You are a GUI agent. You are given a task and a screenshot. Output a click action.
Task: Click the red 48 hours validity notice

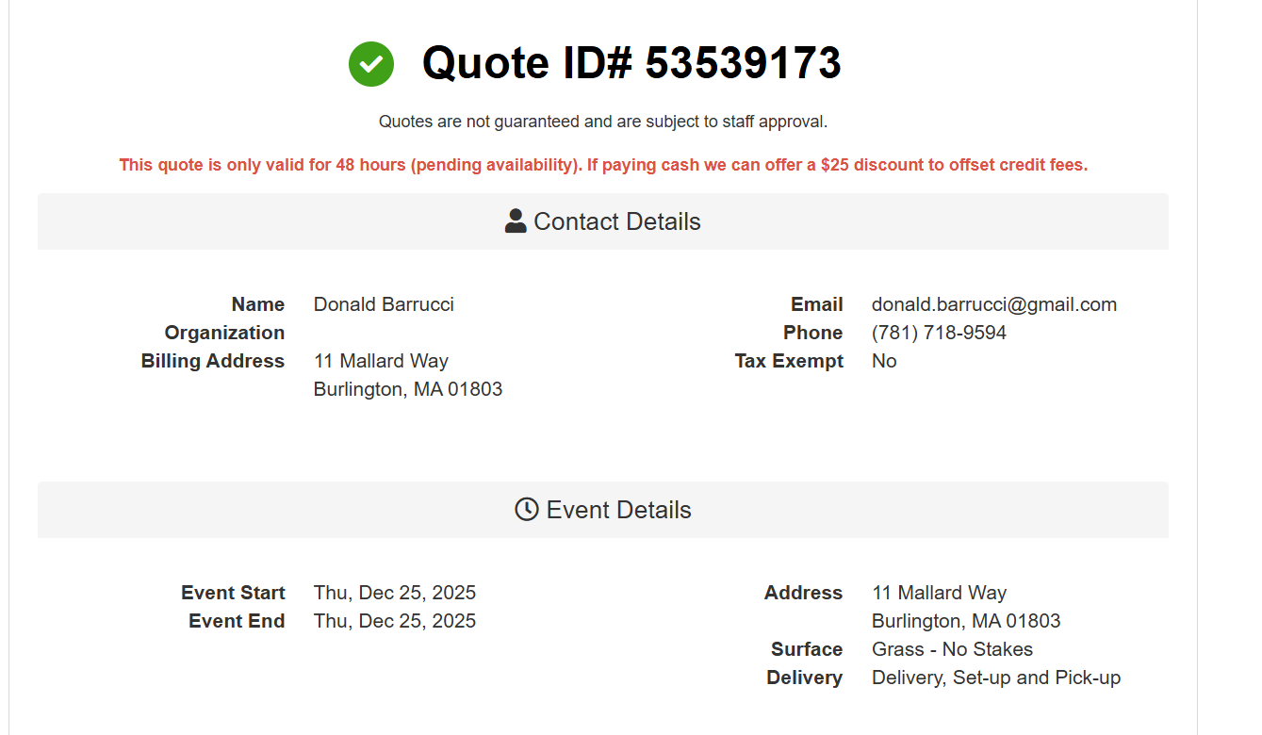[603, 165]
